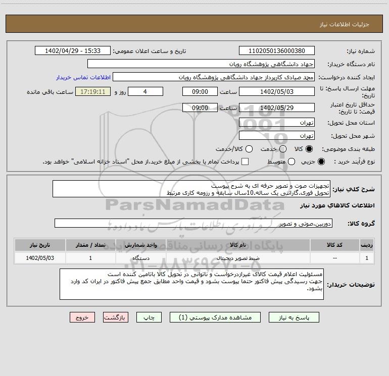Click the تعداد / مقدار column header
The image size is (389, 376).
[x=90, y=245]
